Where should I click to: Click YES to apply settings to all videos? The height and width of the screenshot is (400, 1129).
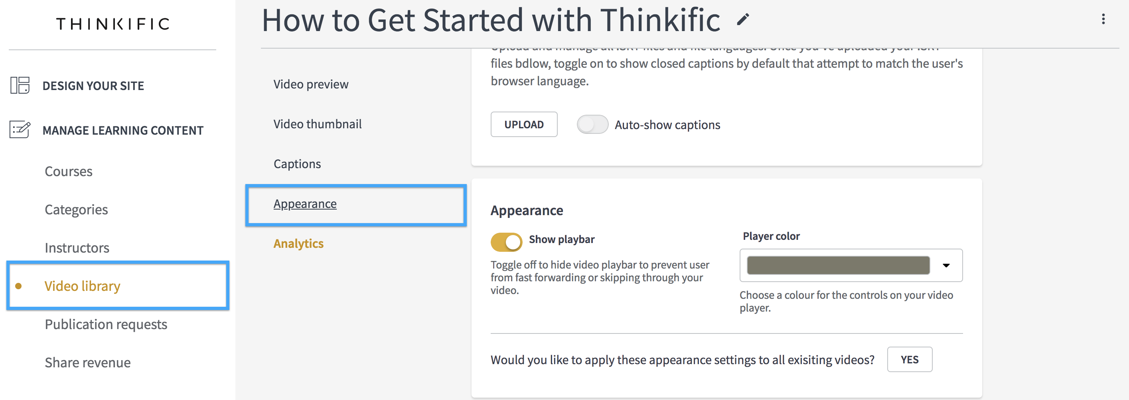click(x=910, y=359)
